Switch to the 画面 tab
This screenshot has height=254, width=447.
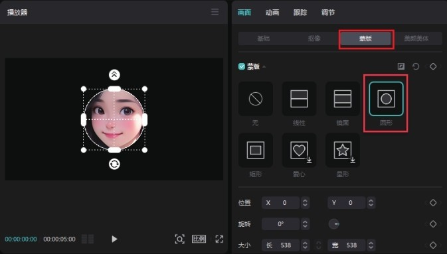click(x=244, y=12)
